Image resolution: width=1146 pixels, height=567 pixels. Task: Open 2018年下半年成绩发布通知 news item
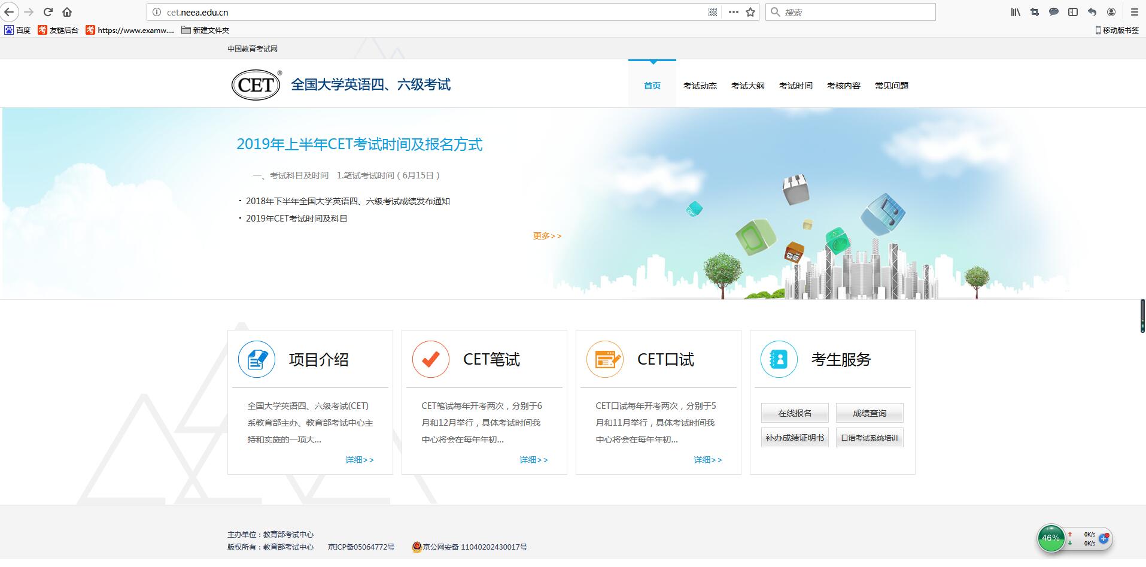tap(348, 201)
